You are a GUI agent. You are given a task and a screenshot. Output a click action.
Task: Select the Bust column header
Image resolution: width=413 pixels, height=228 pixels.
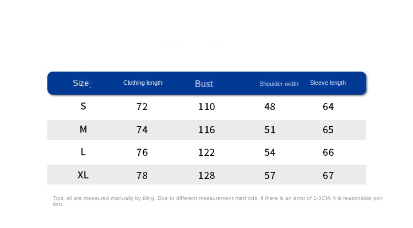204,84
